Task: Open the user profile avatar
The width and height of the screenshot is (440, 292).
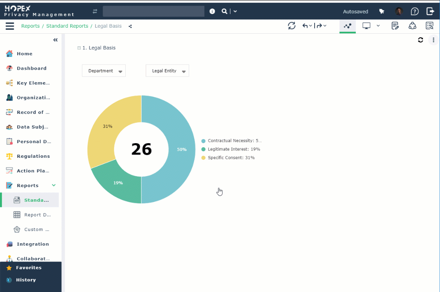Action: 399,11
